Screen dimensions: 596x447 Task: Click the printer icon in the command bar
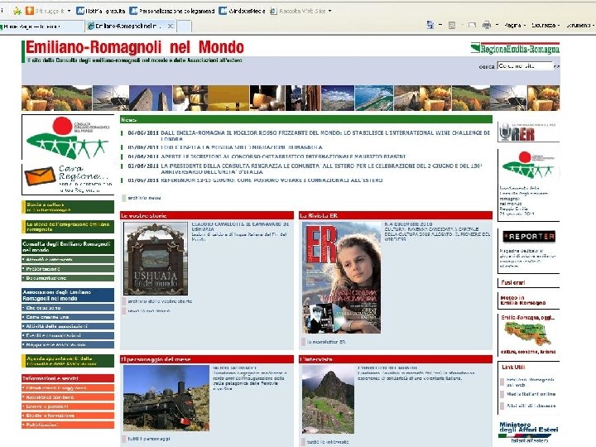tap(487, 26)
